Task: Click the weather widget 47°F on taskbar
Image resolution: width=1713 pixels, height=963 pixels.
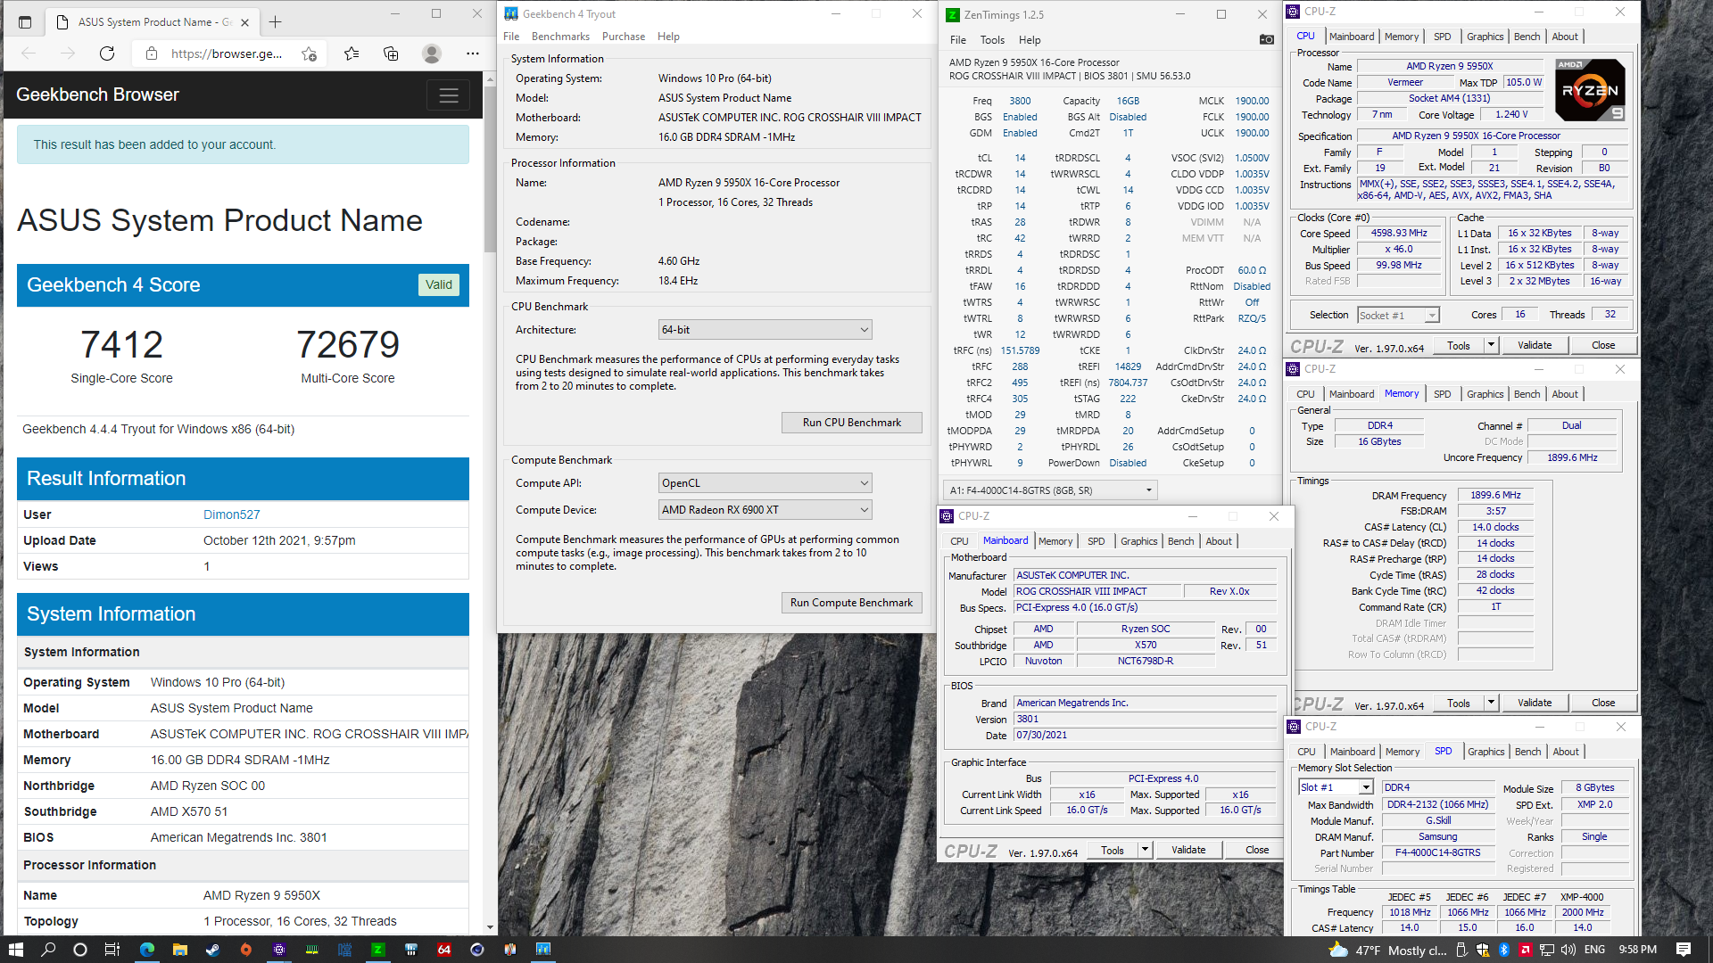Action: tap(1388, 950)
